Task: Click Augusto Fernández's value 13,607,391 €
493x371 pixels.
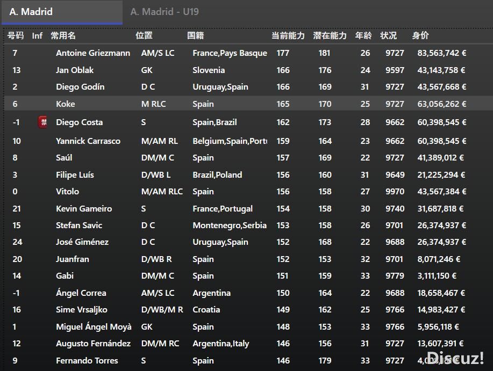Action: tap(440, 344)
